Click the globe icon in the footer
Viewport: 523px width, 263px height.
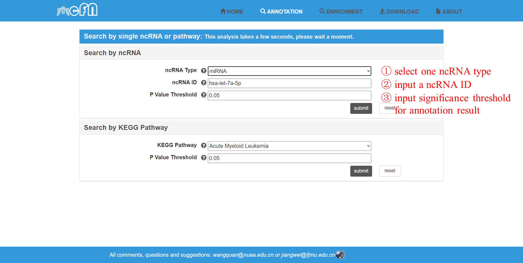(x=340, y=255)
